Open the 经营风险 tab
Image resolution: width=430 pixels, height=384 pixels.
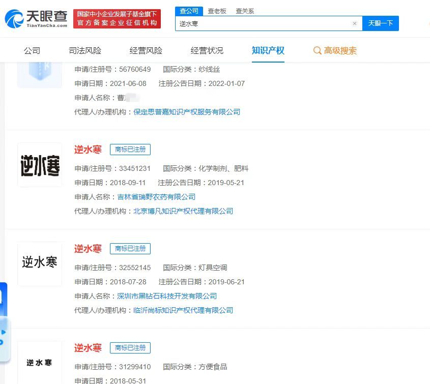coord(147,50)
